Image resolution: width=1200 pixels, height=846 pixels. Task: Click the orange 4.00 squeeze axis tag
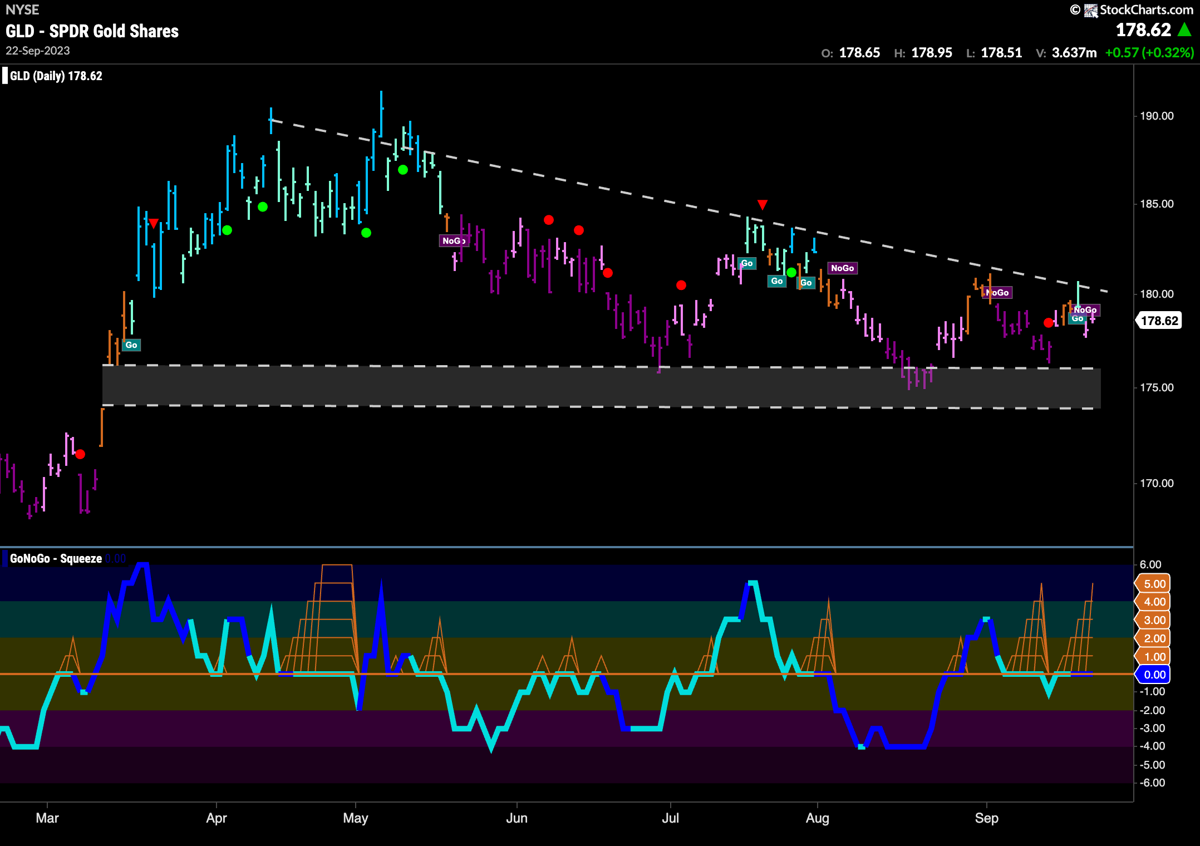coord(1153,602)
